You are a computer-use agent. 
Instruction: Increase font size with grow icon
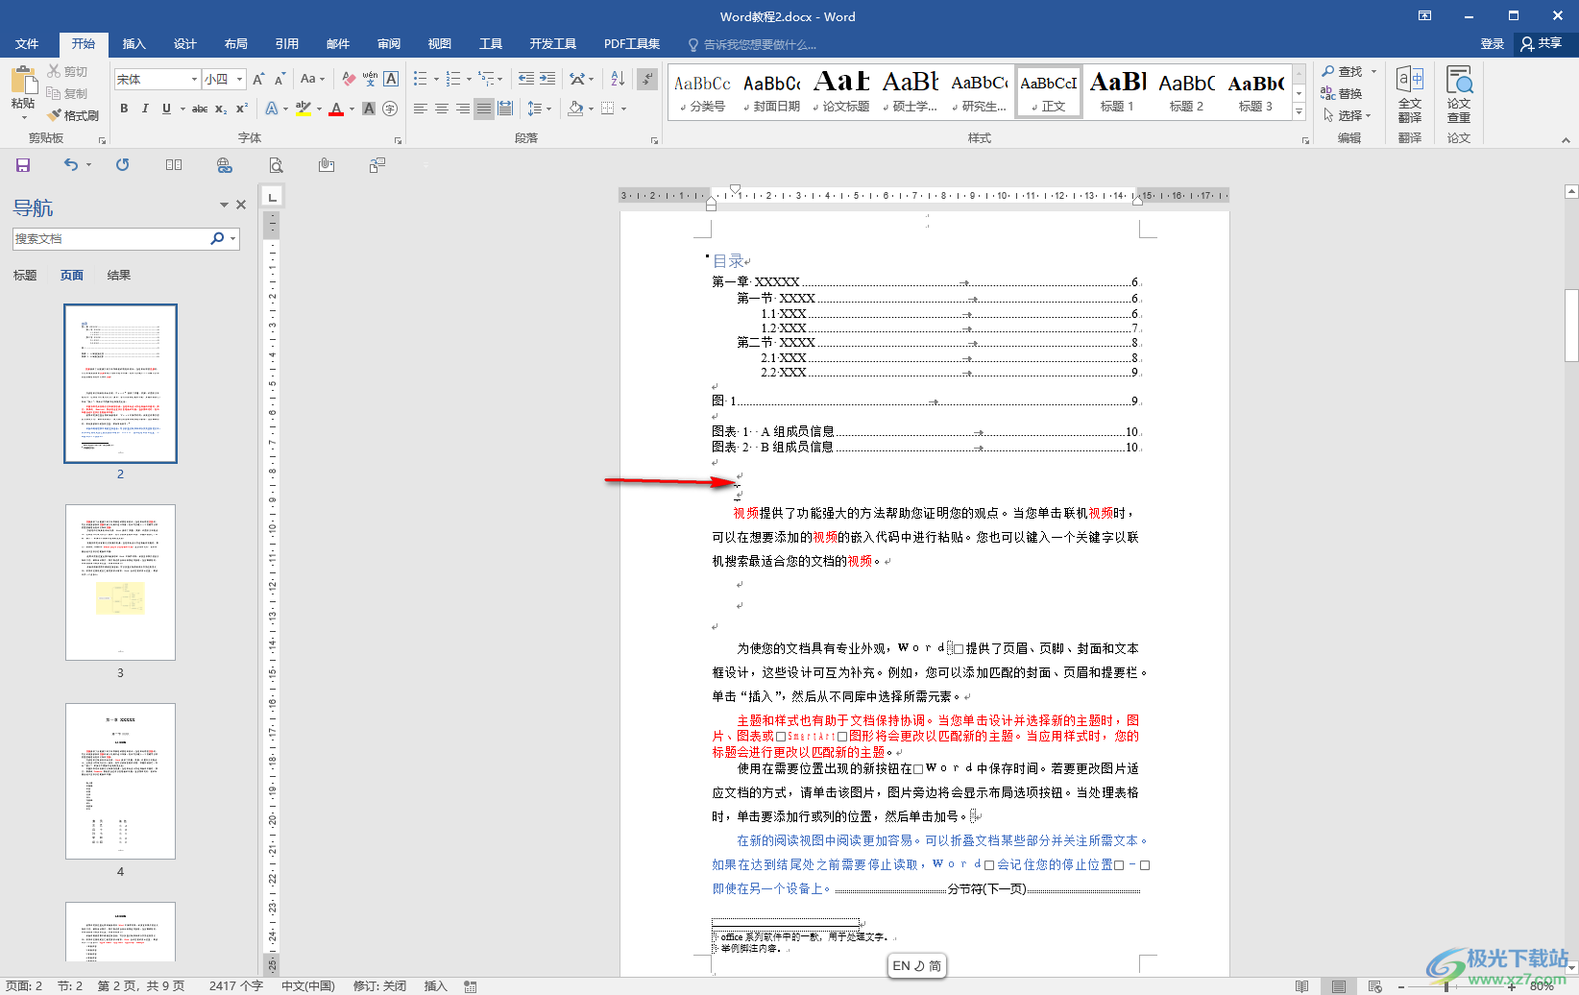pyautogui.click(x=258, y=79)
